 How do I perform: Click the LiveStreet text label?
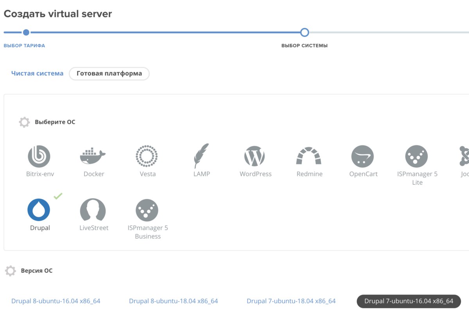94,228
